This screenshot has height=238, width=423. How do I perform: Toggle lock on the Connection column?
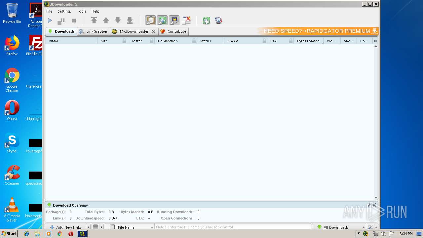click(194, 41)
